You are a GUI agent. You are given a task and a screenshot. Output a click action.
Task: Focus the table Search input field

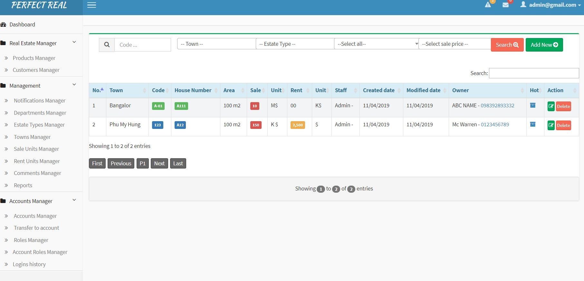(x=533, y=73)
